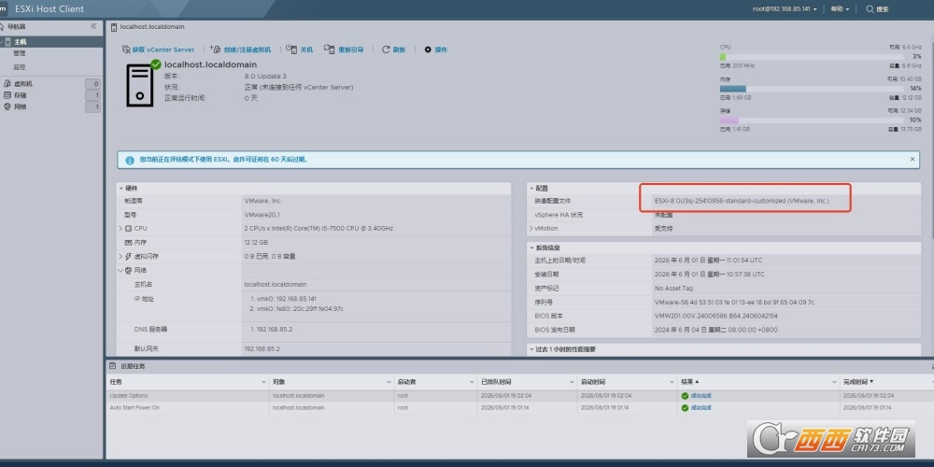Click the virtual machines count badge 0
934x467 pixels.
tap(93, 84)
